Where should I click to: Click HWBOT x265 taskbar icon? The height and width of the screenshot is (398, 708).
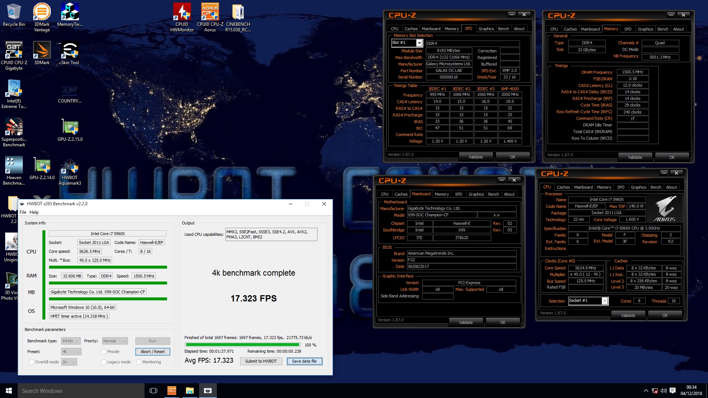coord(208,391)
